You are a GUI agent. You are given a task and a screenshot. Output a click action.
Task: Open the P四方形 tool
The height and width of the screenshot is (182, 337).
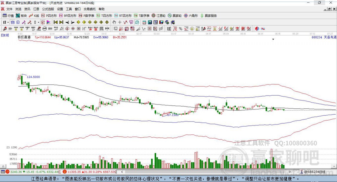[x=49, y=16]
